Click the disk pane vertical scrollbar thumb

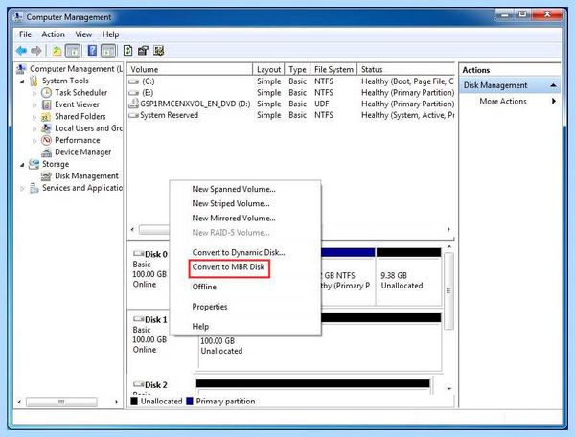click(448, 290)
